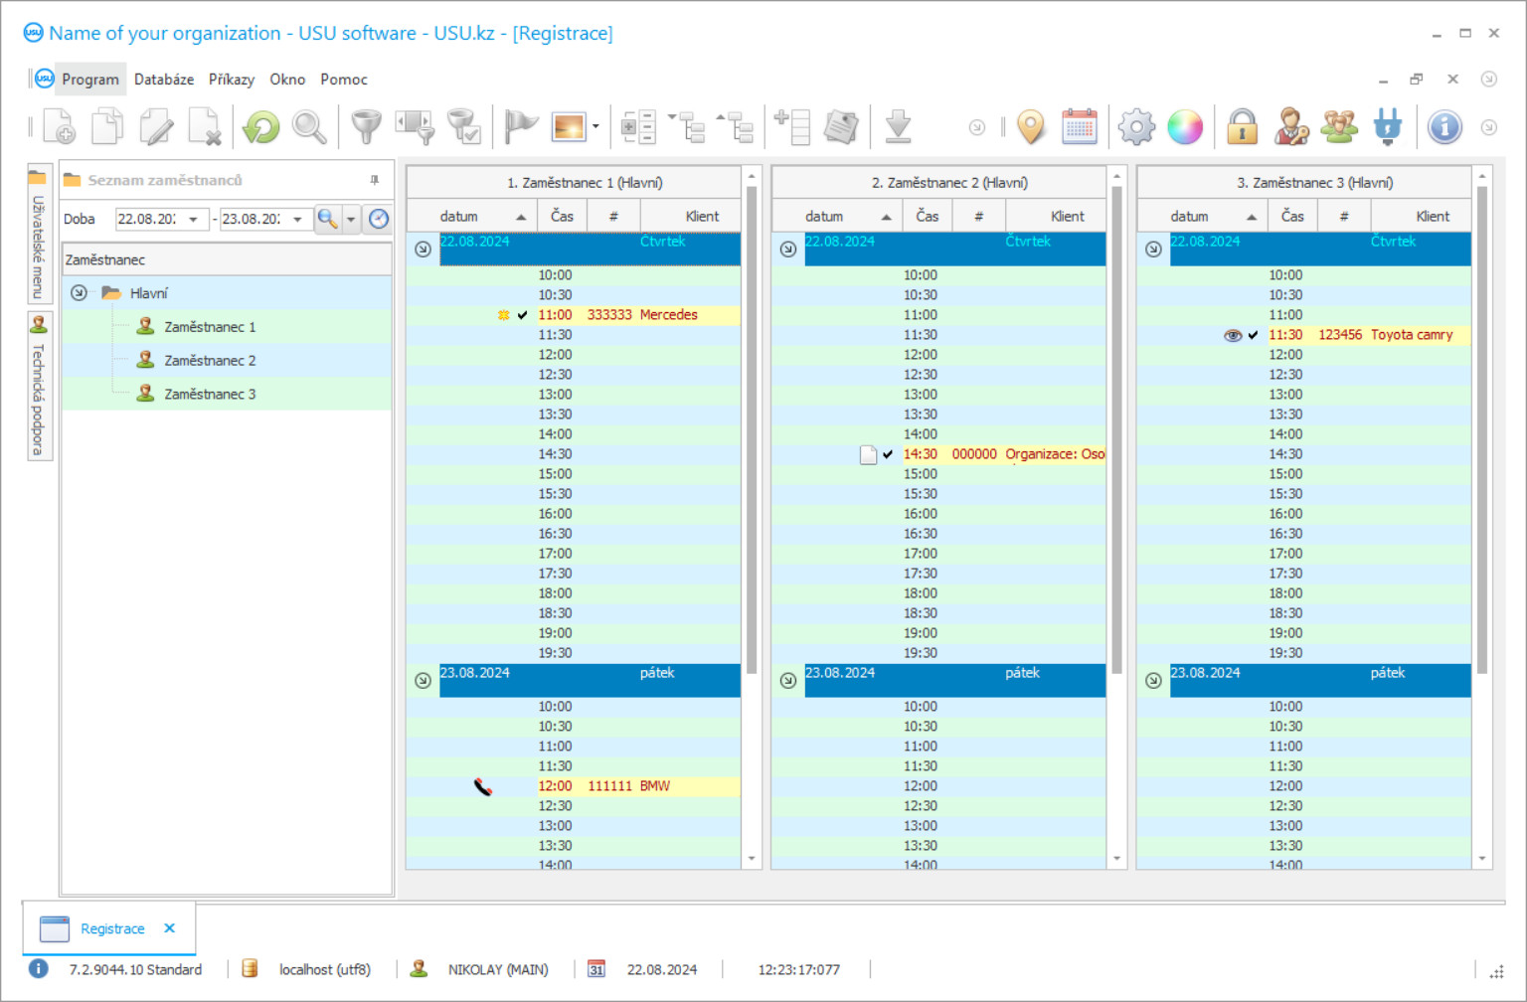This screenshot has width=1527, height=1002.
Task: Open the color wheel icon
Action: pyautogui.click(x=1185, y=126)
